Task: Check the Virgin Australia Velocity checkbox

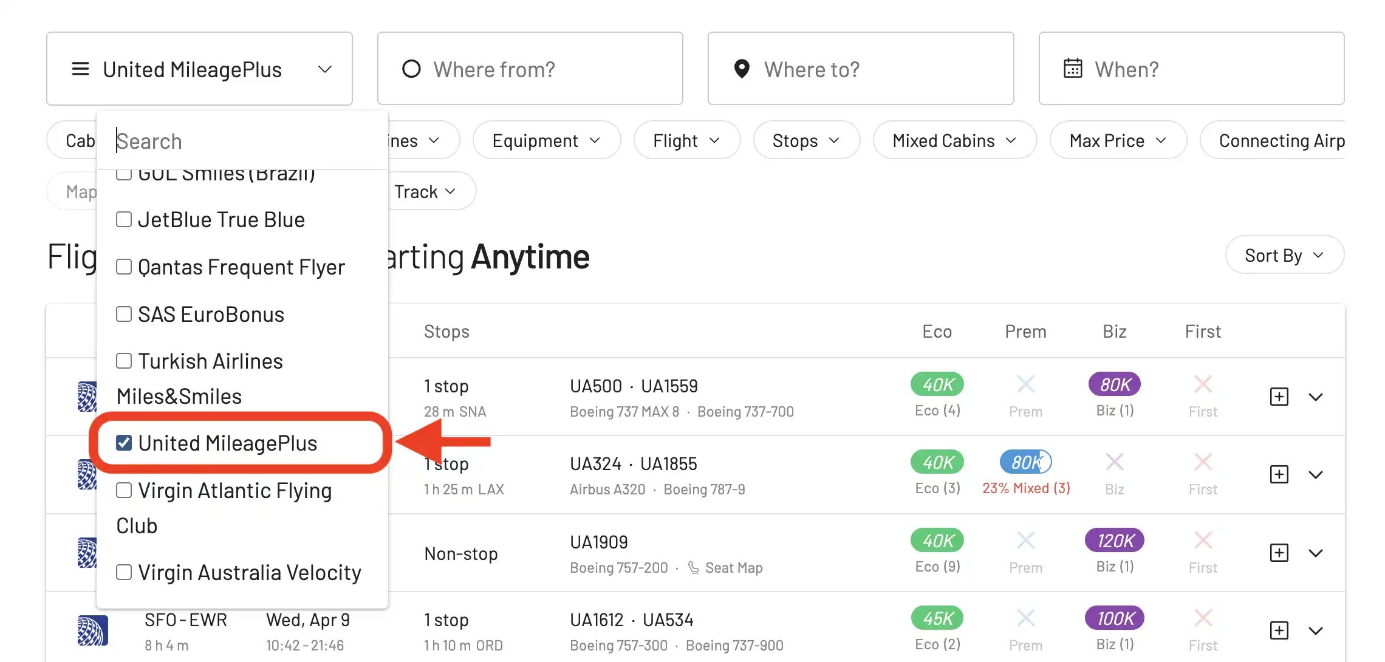Action: click(124, 572)
